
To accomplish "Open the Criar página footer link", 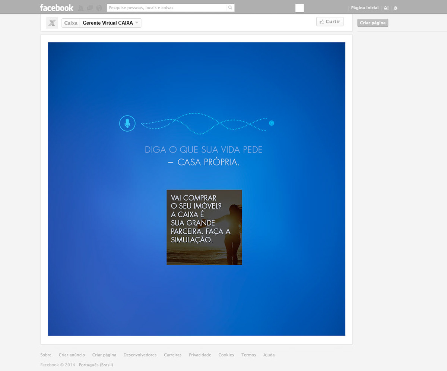I will click(x=104, y=355).
